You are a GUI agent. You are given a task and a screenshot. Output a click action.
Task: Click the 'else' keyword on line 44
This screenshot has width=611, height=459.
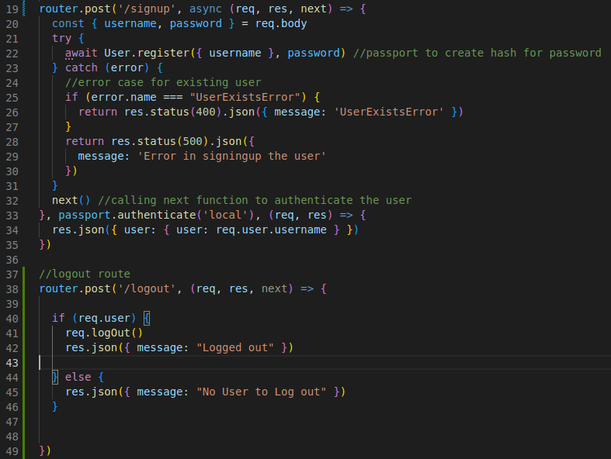(78, 377)
